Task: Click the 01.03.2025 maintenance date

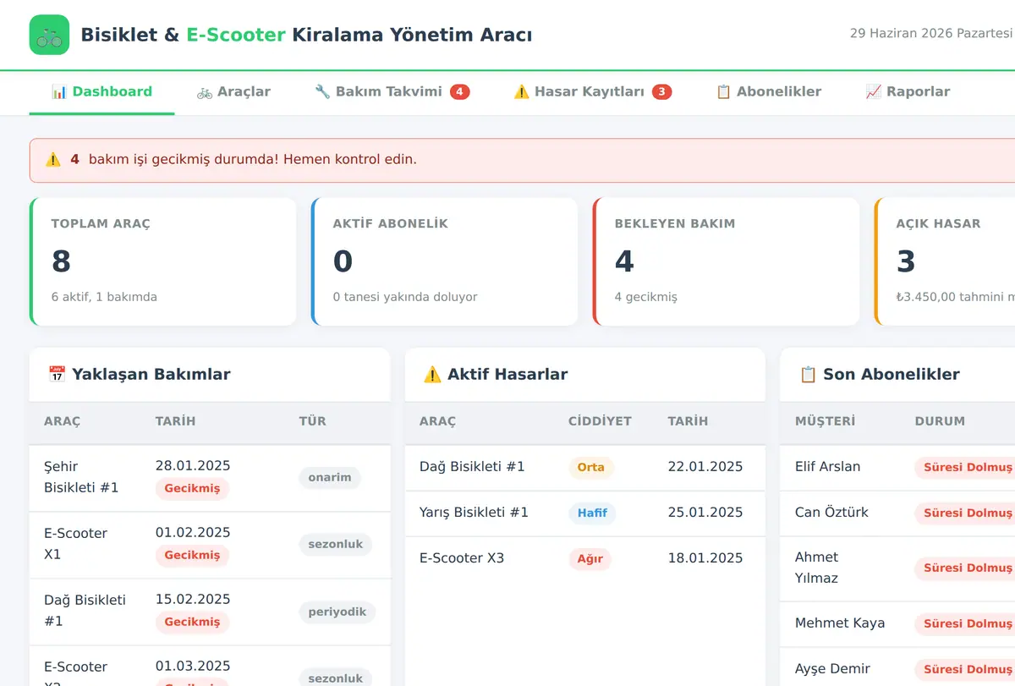Action: [193, 666]
